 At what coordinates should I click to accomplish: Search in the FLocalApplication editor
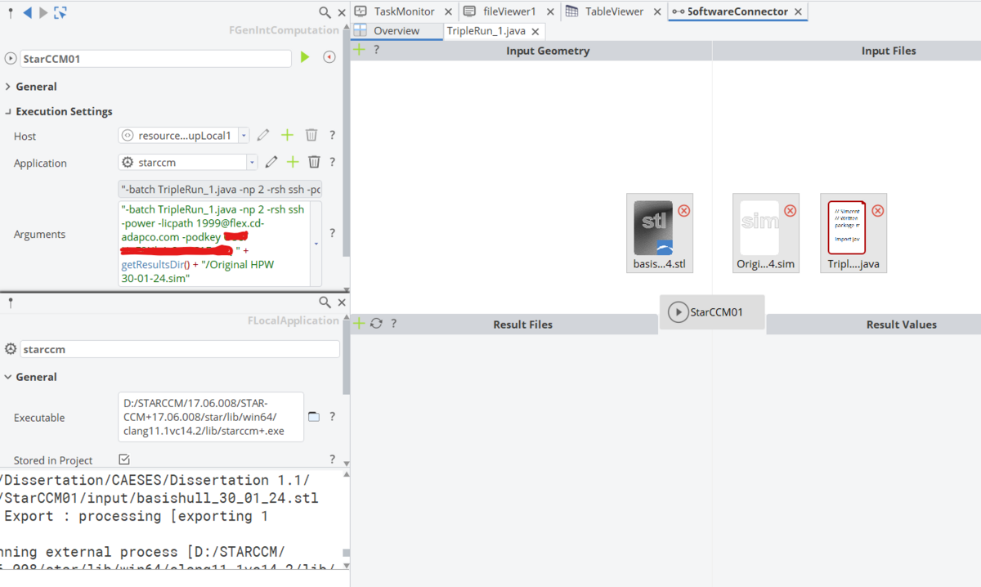tap(325, 302)
